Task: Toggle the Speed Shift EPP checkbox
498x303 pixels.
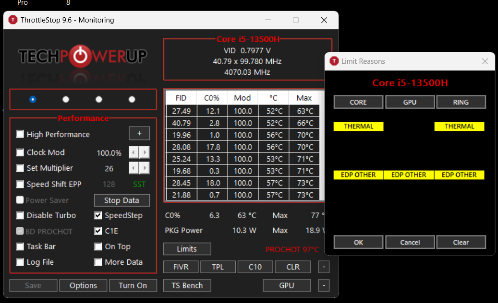Action: (x=20, y=184)
